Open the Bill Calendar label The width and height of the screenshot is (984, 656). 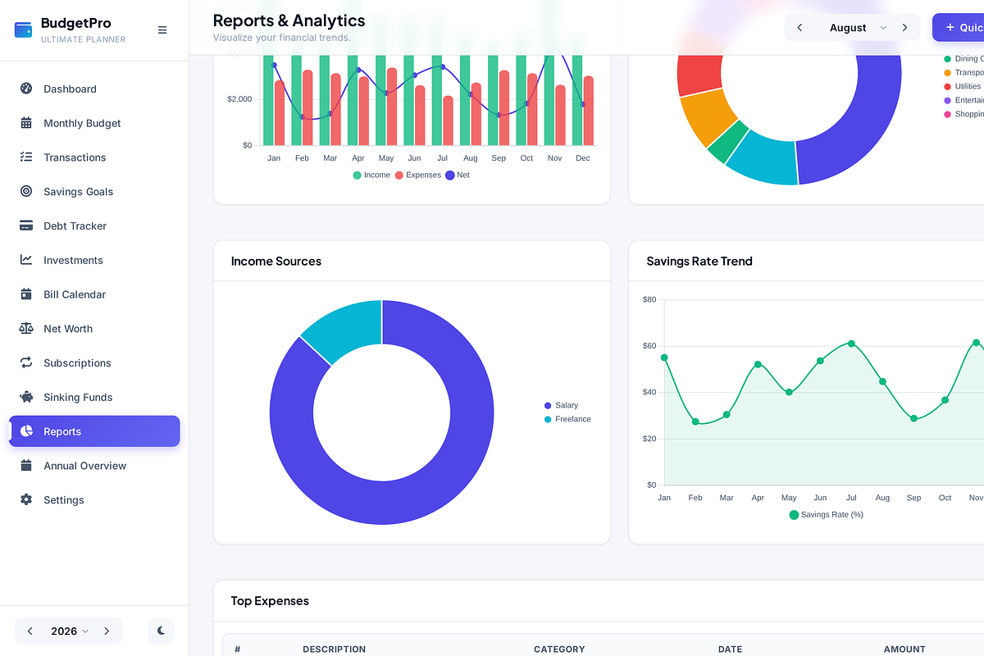tap(75, 294)
